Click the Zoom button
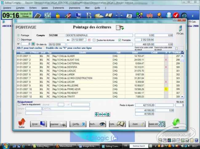The image size is (200, 149). click(138, 124)
